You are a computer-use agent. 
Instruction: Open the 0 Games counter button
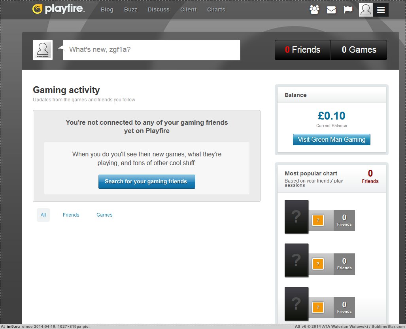[359, 50]
